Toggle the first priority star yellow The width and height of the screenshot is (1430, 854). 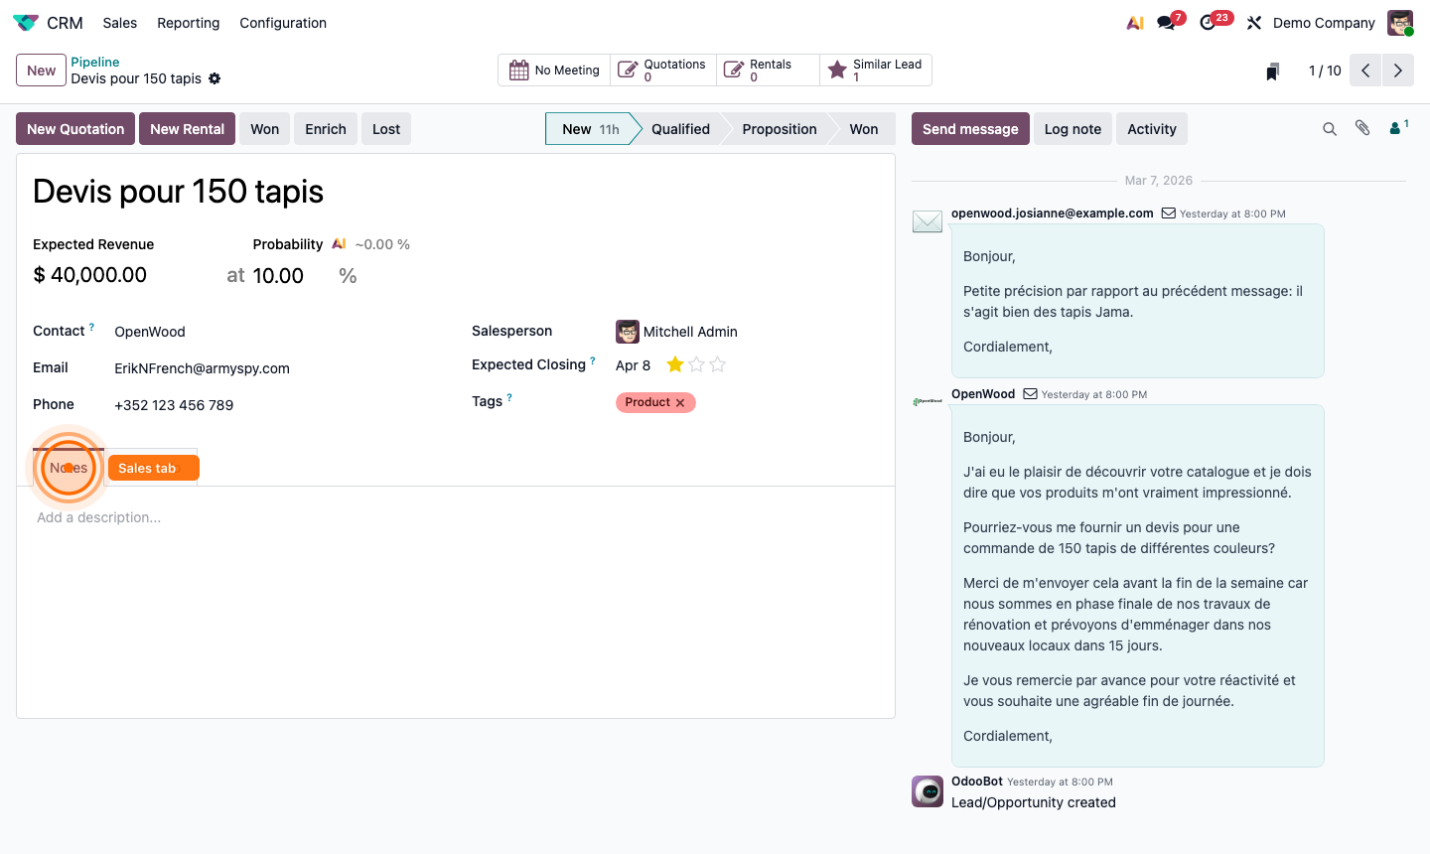[674, 364]
